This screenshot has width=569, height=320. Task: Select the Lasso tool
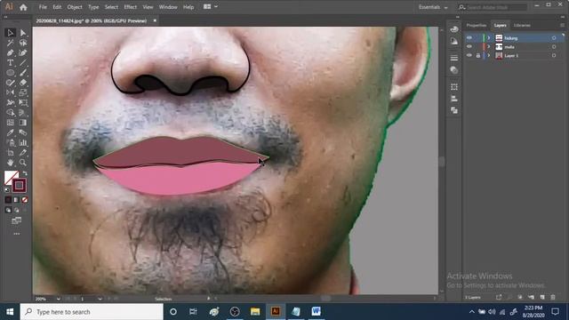23,43
